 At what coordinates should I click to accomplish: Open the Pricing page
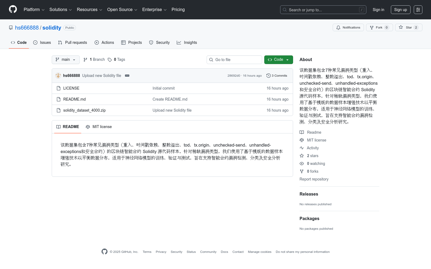(x=178, y=10)
